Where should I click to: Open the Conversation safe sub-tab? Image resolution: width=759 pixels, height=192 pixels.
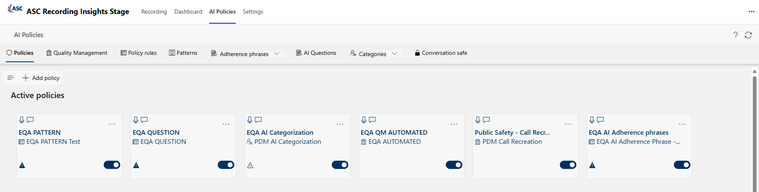tap(441, 53)
